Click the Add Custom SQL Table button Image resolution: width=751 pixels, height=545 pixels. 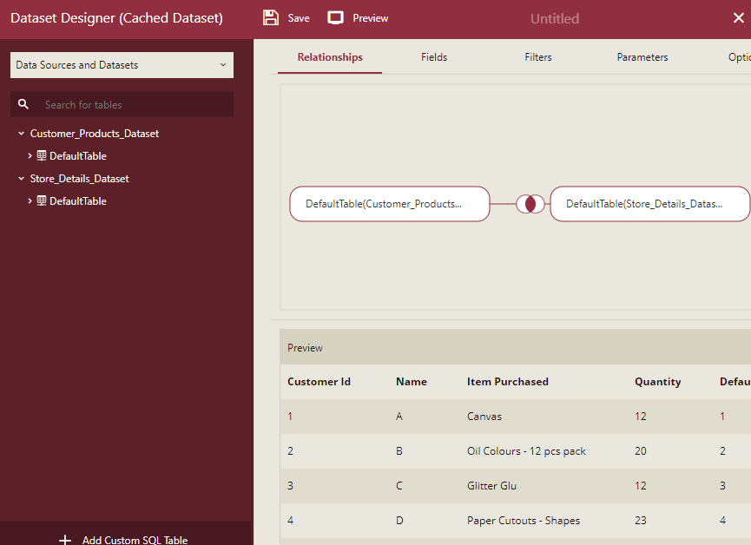click(135, 539)
